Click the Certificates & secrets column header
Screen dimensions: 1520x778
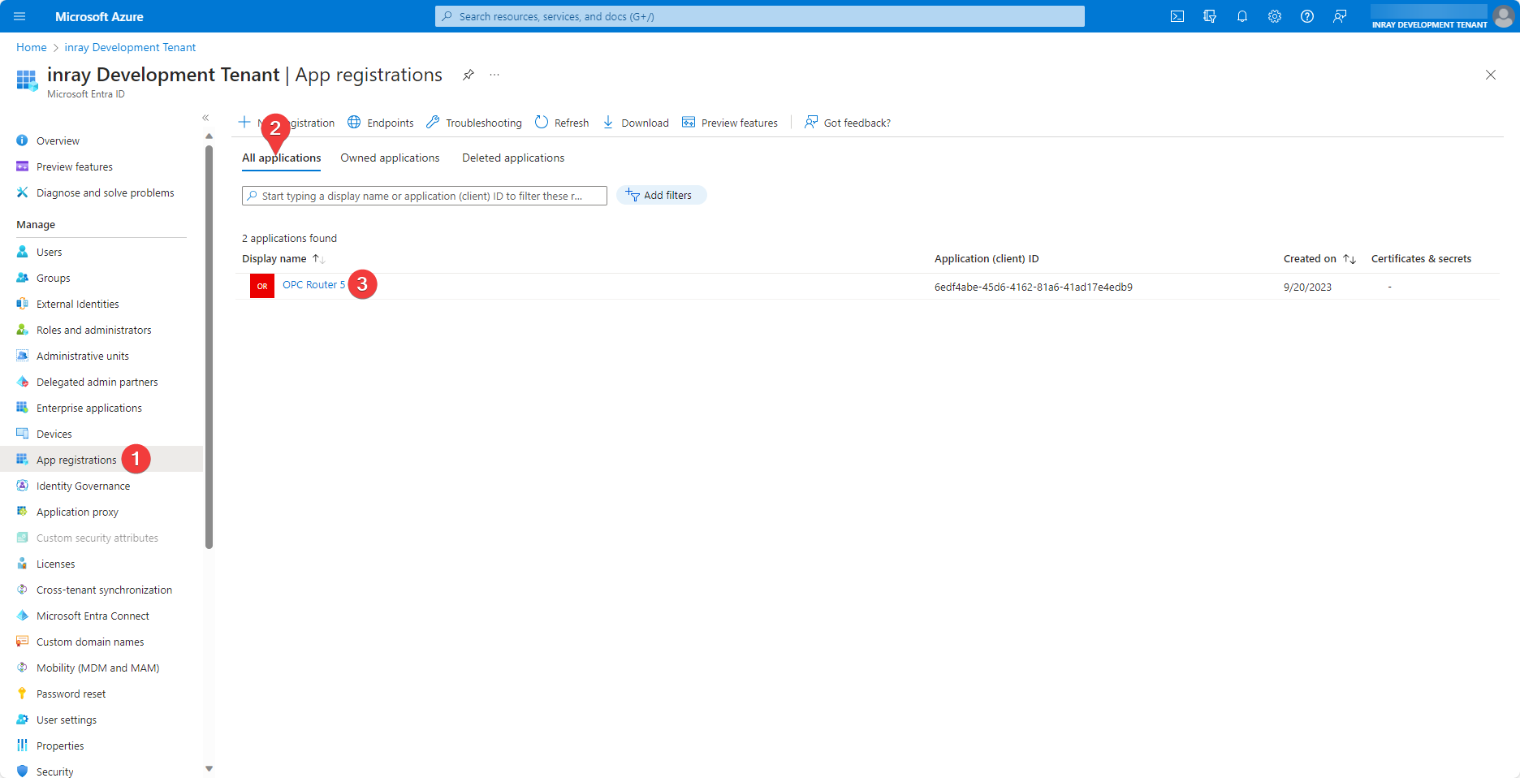click(x=1421, y=258)
